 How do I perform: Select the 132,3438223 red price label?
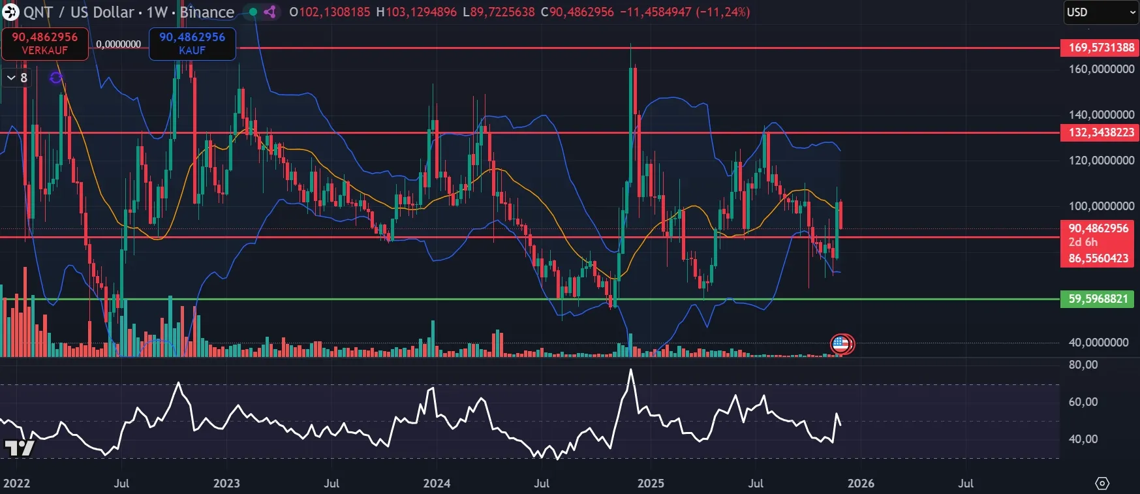(1100, 132)
